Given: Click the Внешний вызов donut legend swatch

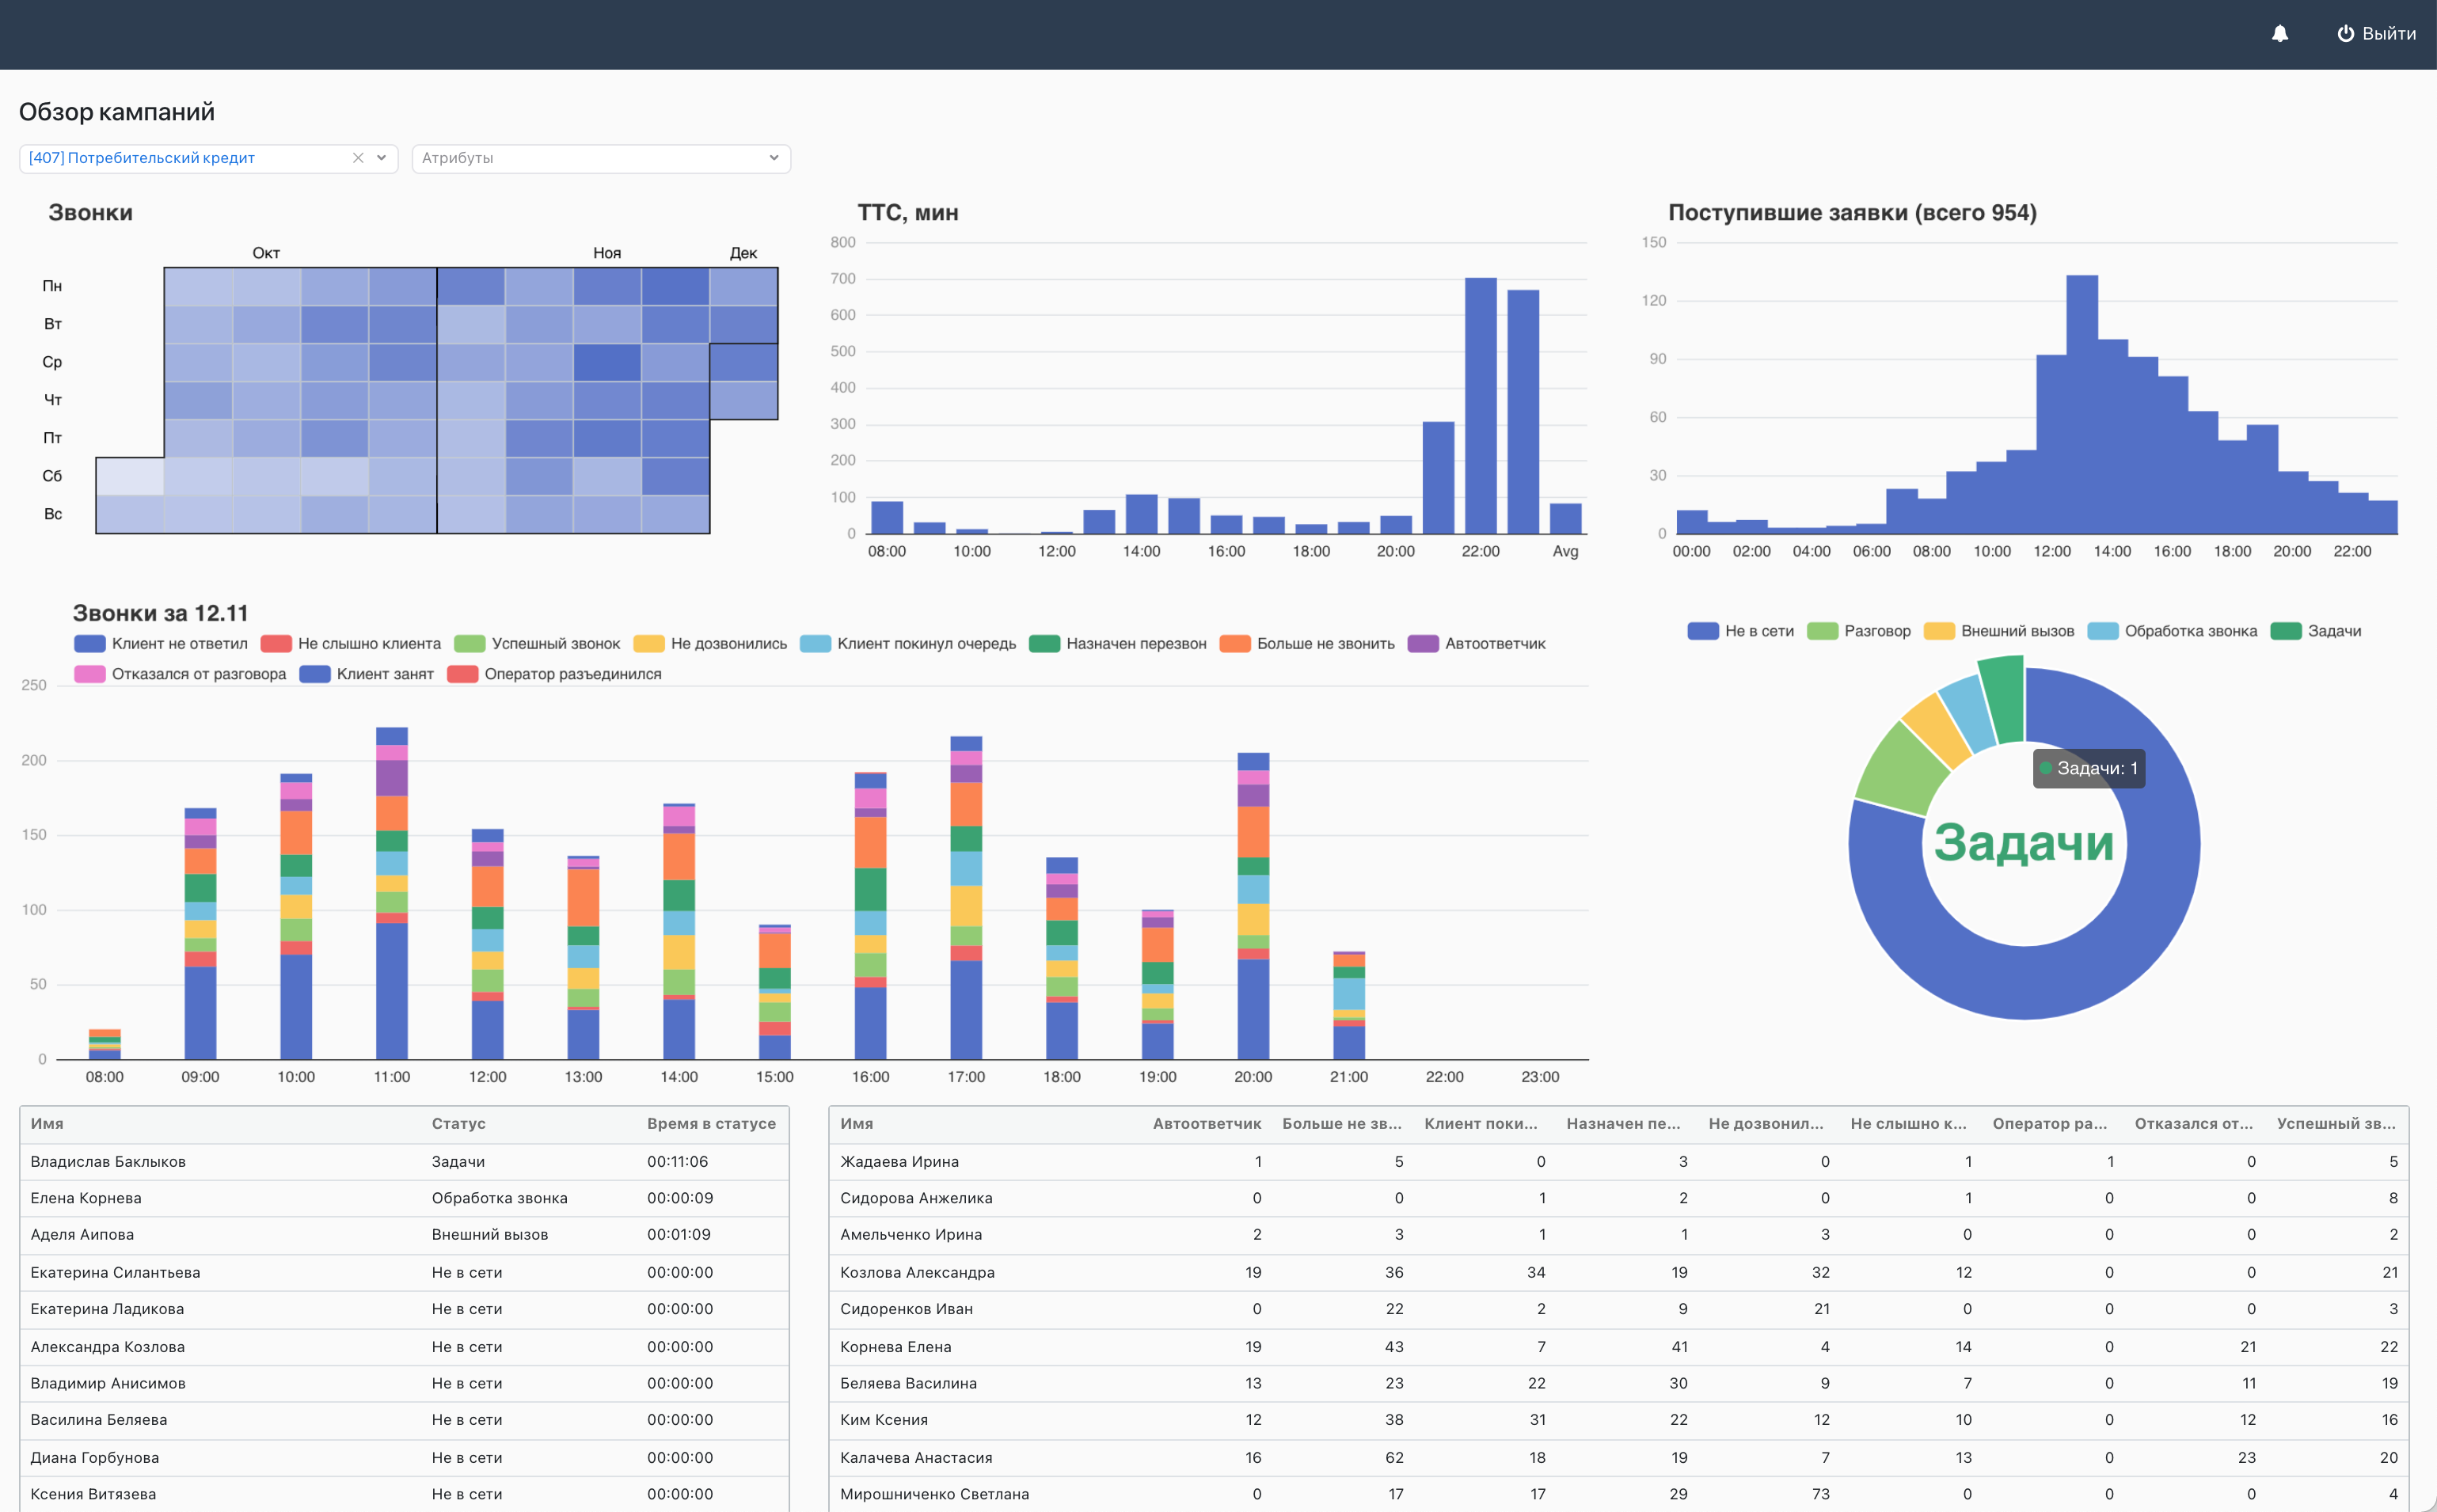Looking at the screenshot, I should click(x=1939, y=631).
